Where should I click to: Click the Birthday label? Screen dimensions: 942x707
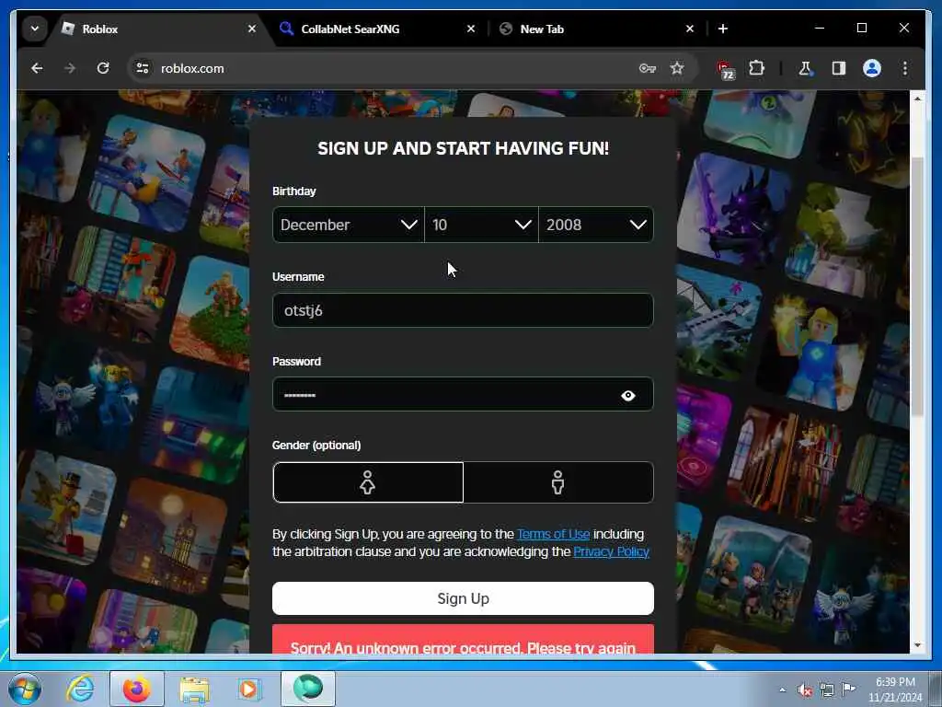coord(293,191)
